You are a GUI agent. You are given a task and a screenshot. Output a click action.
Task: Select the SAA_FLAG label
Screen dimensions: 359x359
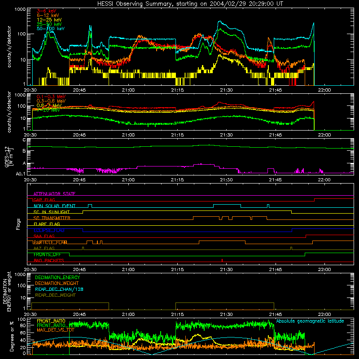tap(44, 236)
